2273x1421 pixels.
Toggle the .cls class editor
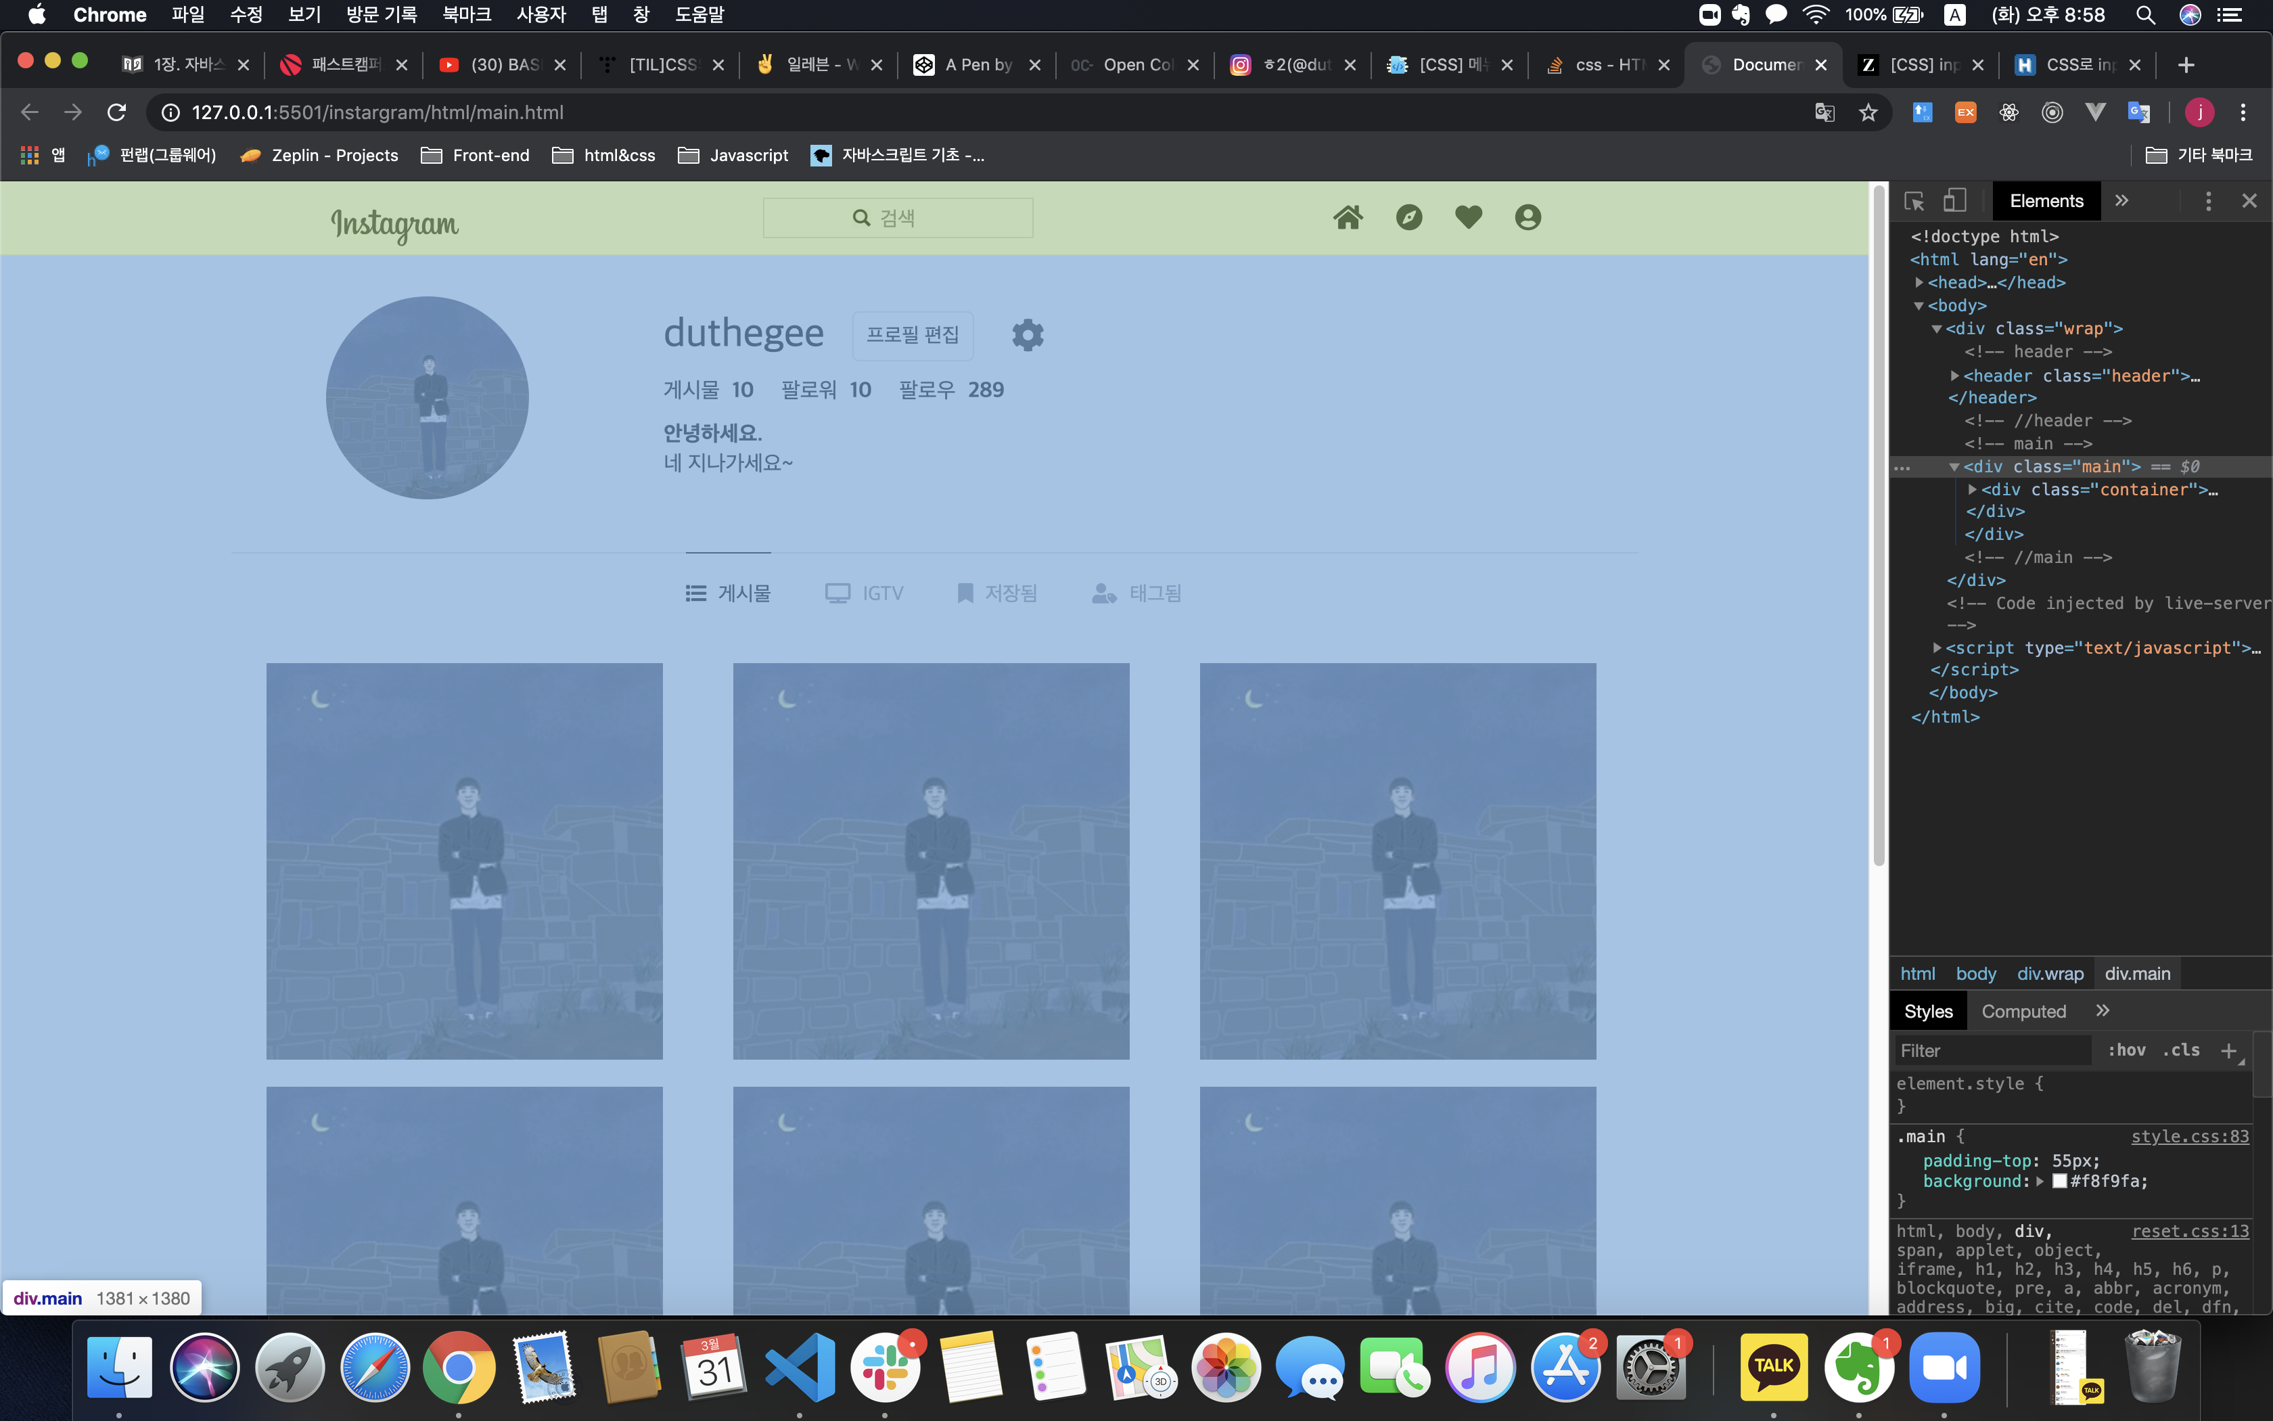2181,1051
